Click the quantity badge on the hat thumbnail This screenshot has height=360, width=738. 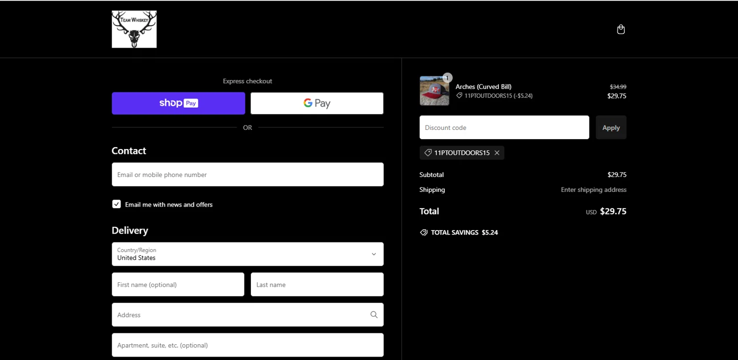447,78
